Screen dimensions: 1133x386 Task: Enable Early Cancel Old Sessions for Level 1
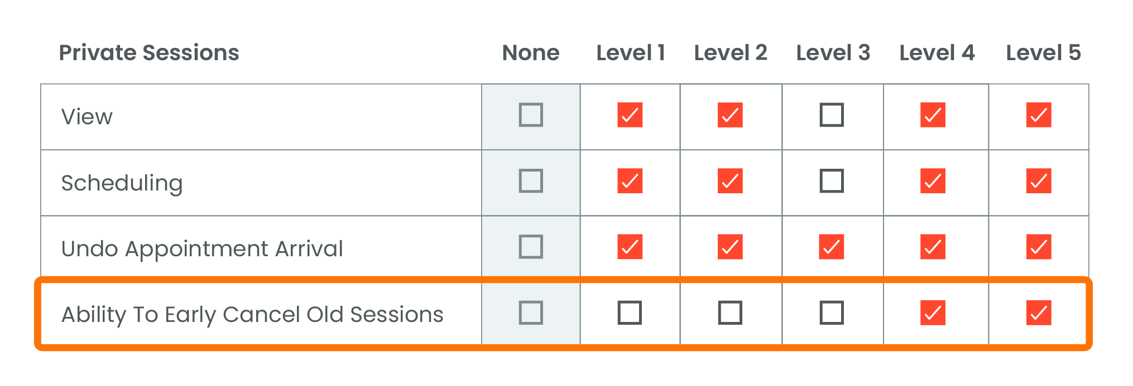630,313
